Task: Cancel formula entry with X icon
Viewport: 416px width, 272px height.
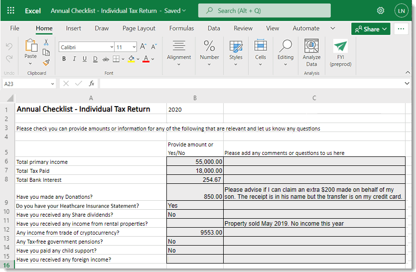Action: click(x=66, y=84)
